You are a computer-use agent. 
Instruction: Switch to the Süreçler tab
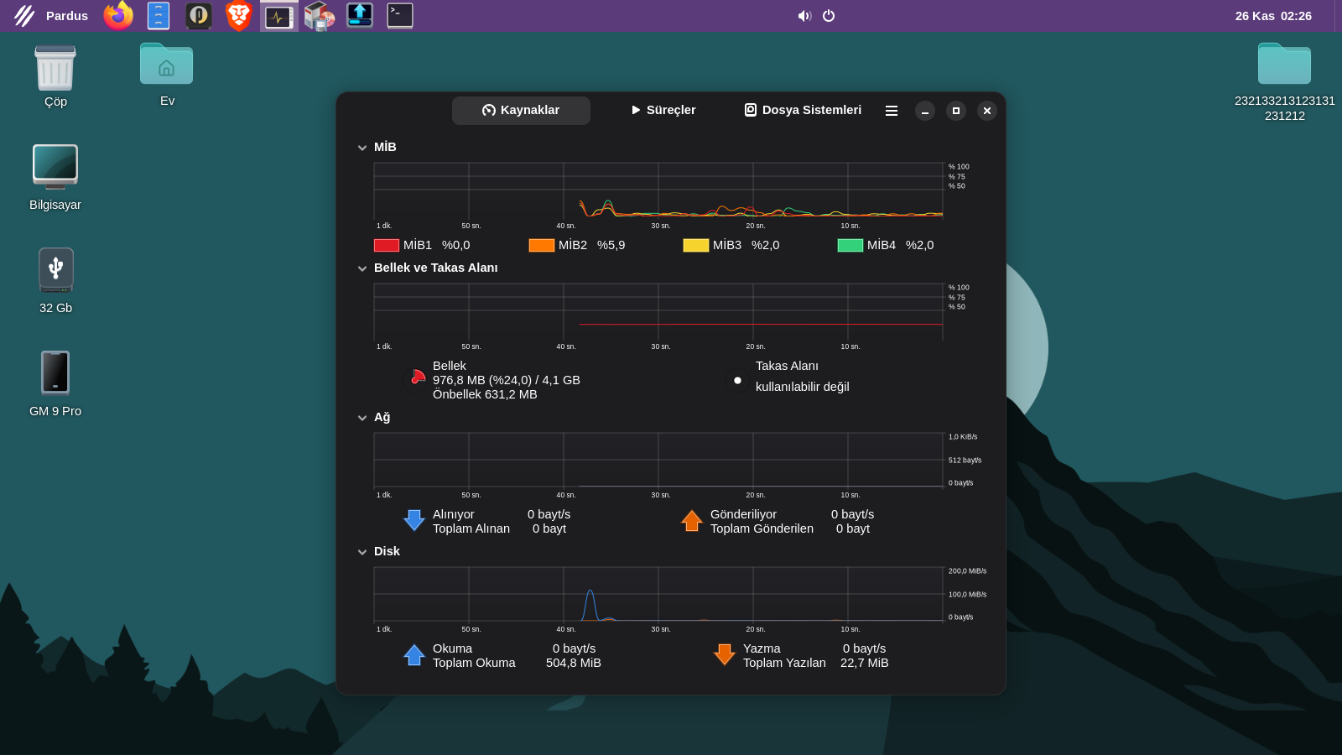pyautogui.click(x=663, y=110)
